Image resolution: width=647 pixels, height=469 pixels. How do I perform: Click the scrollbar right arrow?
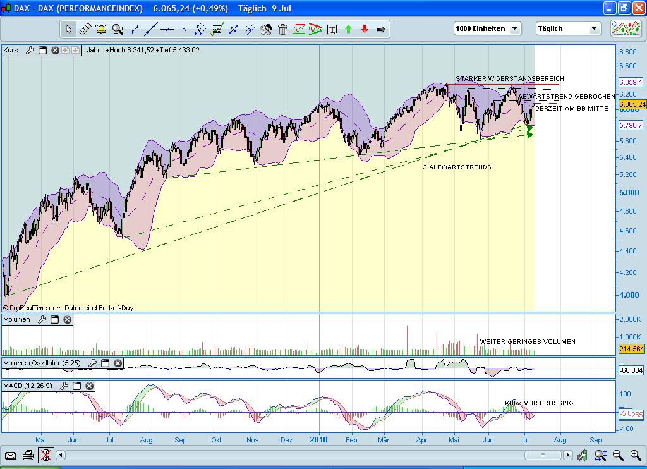pos(568,455)
